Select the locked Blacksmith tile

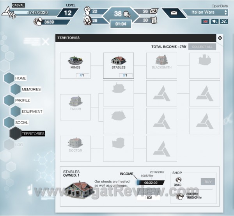click(x=161, y=66)
